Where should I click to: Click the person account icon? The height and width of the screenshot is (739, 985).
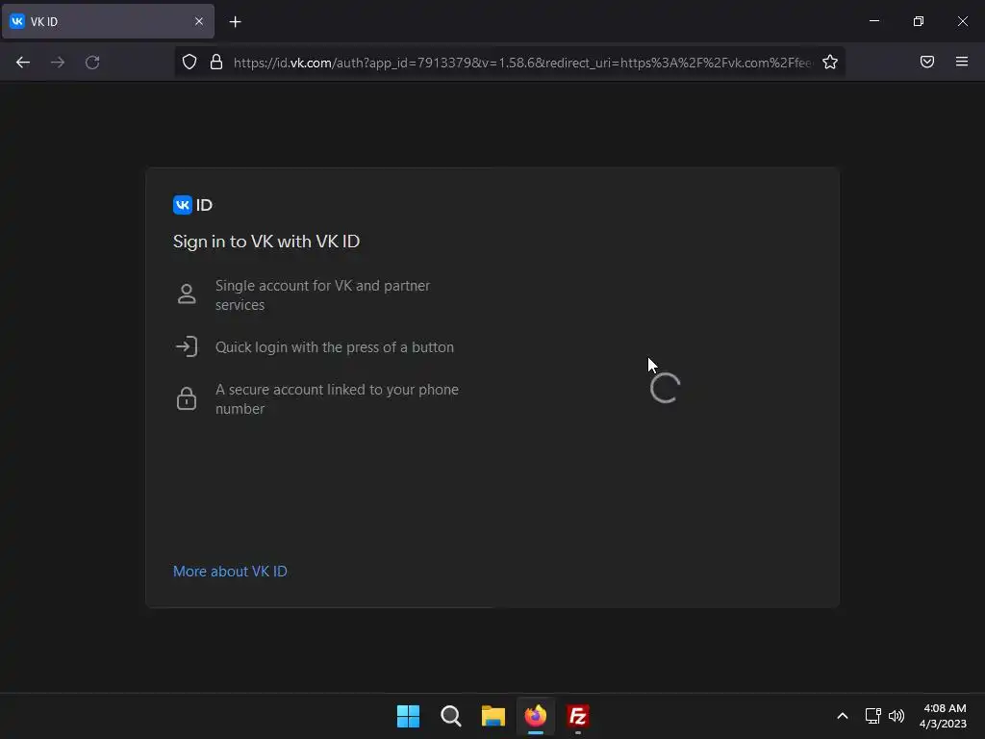187,294
